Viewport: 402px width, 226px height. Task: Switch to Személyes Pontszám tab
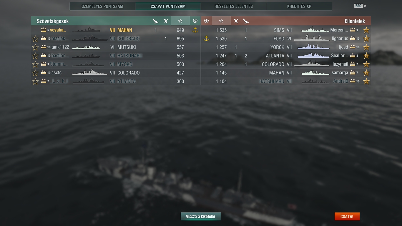[102, 6]
